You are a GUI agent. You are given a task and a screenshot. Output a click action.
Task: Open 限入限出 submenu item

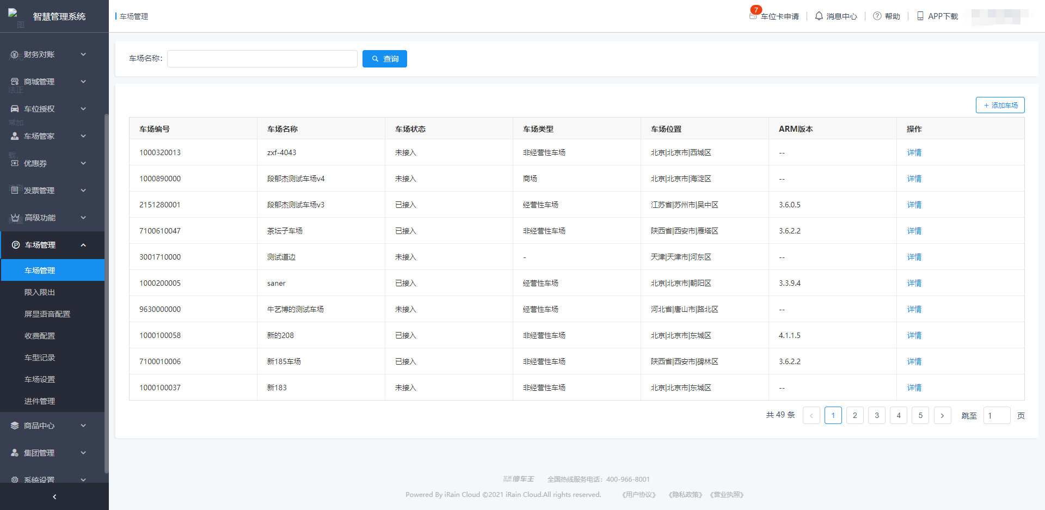click(40, 292)
